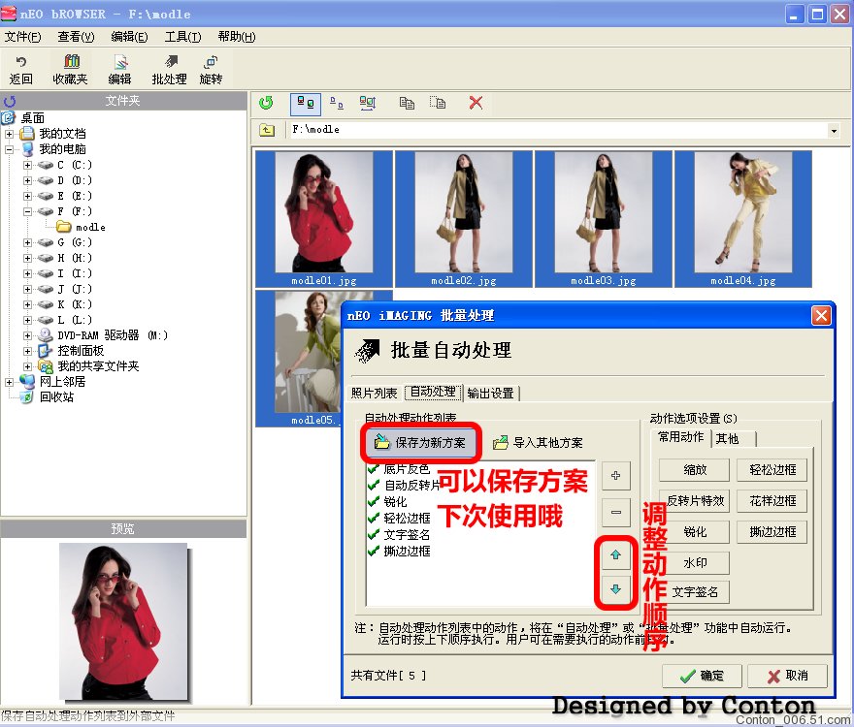Switch to the 输出设置 tab
This screenshot has width=854, height=727.
(491, 393)
